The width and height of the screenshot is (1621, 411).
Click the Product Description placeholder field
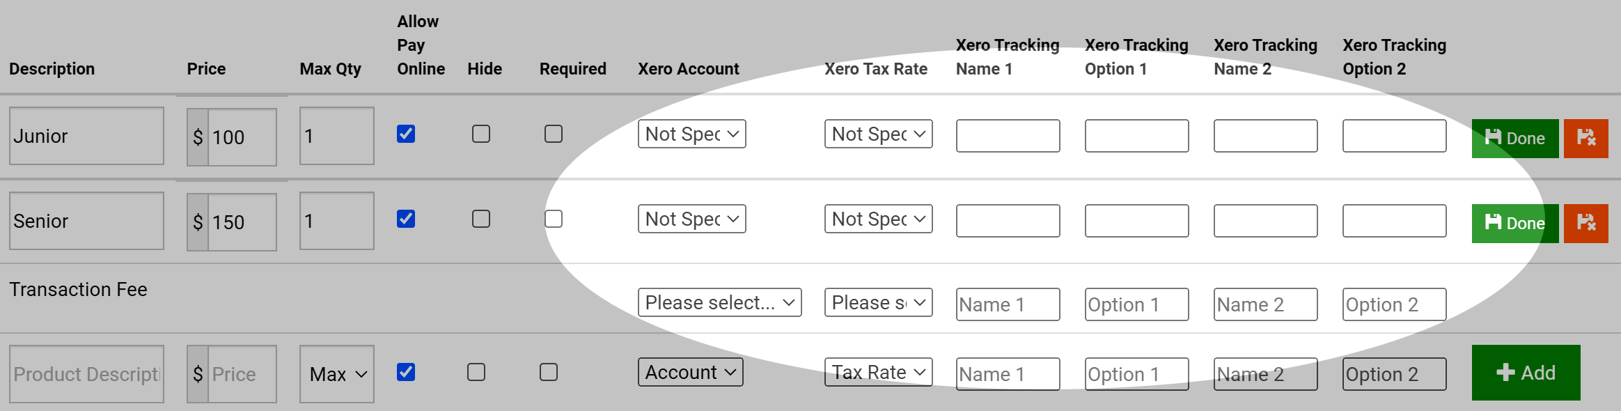pos(86,373)
